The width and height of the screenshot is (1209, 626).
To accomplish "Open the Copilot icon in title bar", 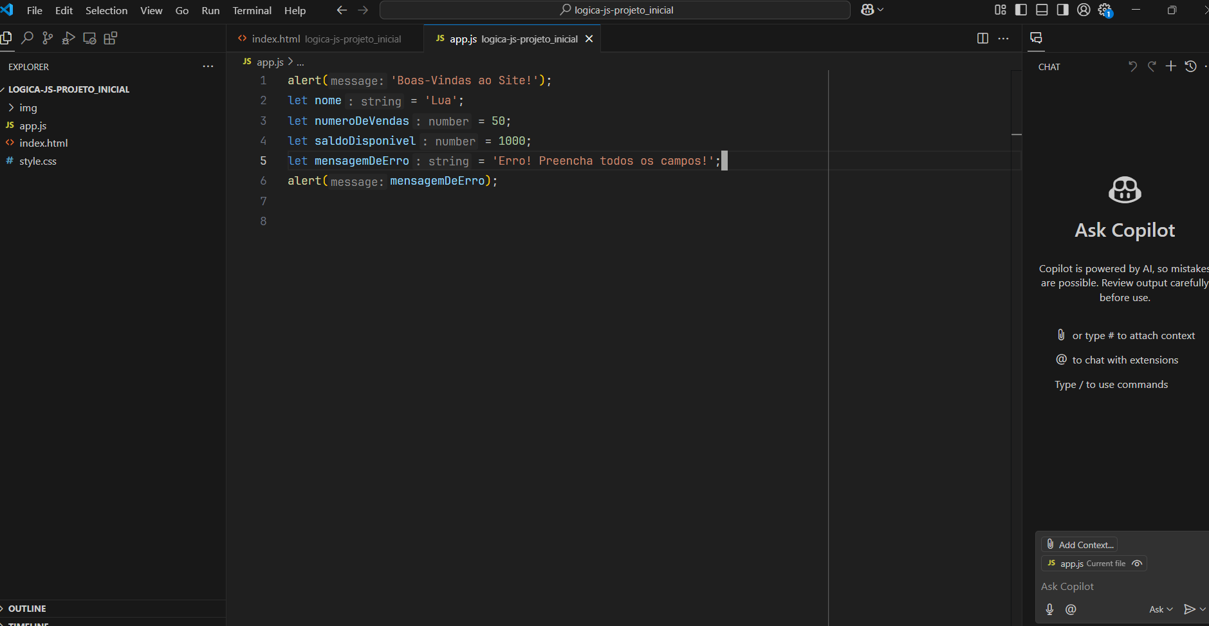I will 867,10.
